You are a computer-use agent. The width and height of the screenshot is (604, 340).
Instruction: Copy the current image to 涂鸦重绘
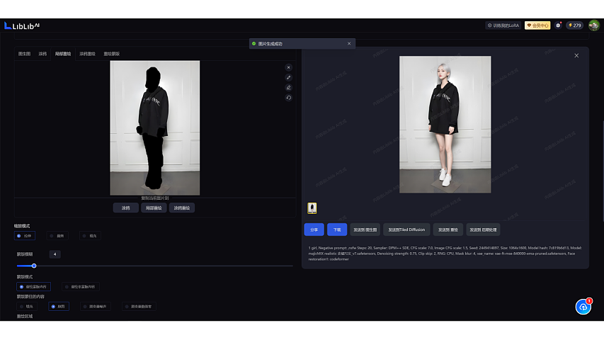click(182, 208)
